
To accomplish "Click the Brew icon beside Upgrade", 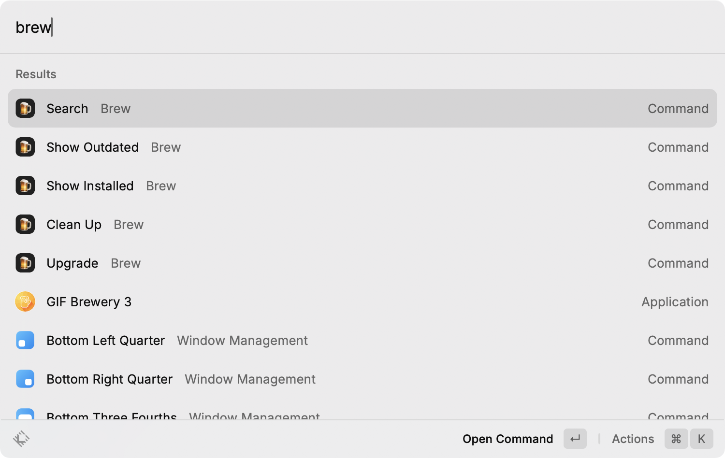I will pos(25,263).
